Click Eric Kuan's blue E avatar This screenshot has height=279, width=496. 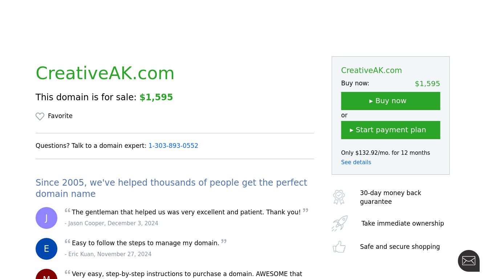coord(46,249)
